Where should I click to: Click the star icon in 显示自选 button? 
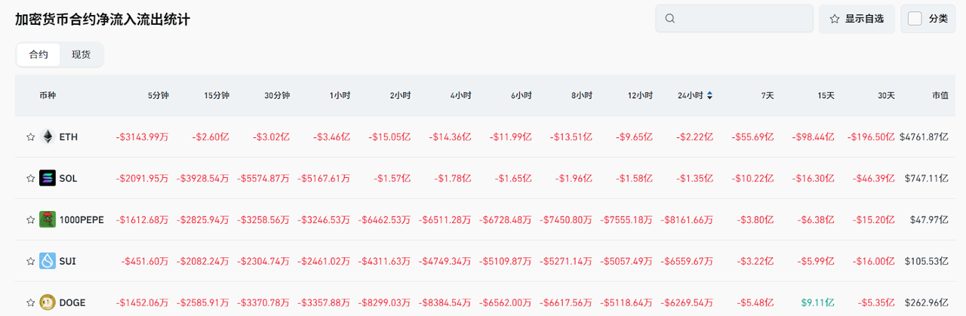tap(835, 19)
